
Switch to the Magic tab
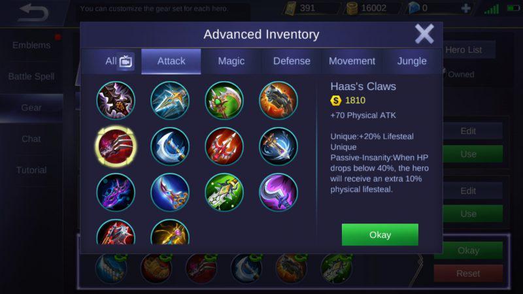point(231,61)
